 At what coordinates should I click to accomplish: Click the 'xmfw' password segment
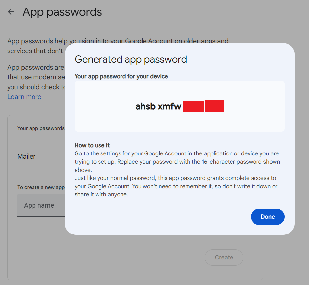click(x=169, y=106)
